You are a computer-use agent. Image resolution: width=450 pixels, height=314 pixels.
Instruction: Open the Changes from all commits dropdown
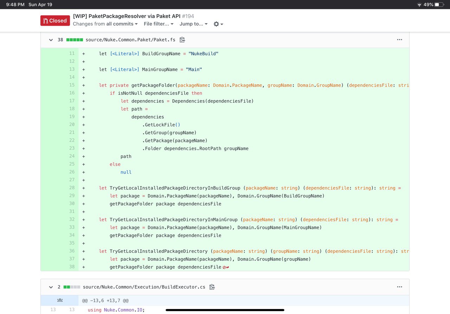coord(105,24)
